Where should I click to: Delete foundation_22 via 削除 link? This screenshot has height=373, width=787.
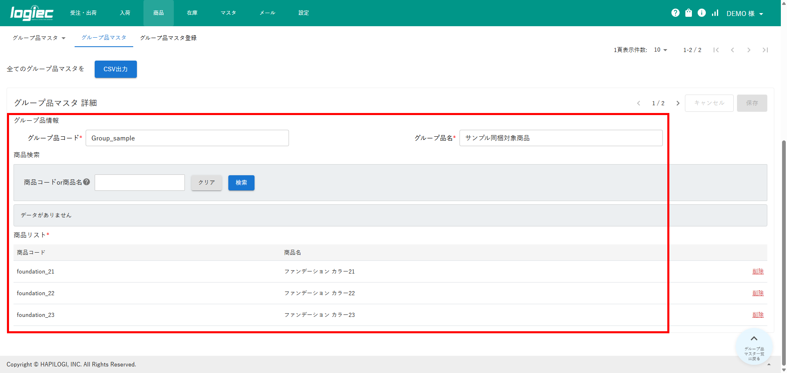(758, 293)
